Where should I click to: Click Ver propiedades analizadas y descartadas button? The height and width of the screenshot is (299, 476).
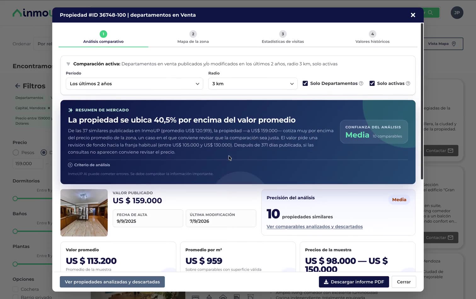pyautogui.click(x=112, y=282)
